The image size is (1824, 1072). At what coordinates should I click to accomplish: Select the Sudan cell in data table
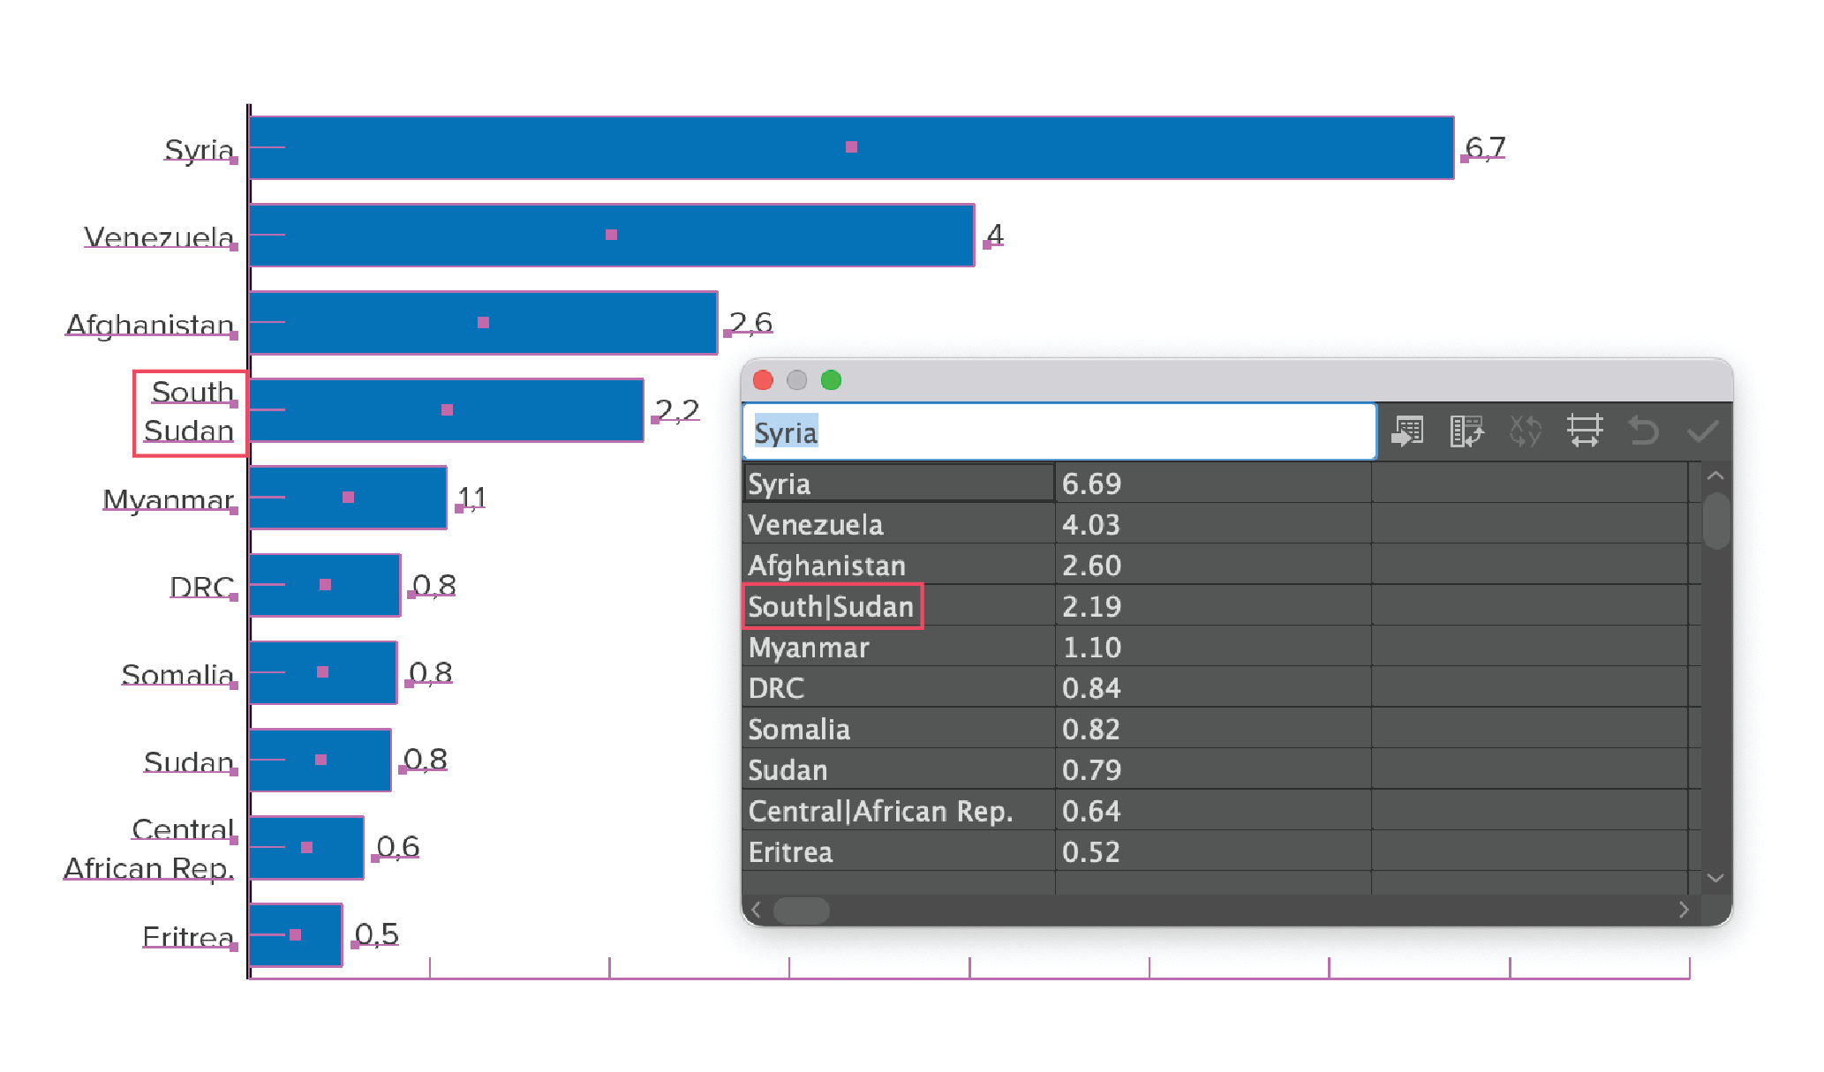click(x=899, y=769)
